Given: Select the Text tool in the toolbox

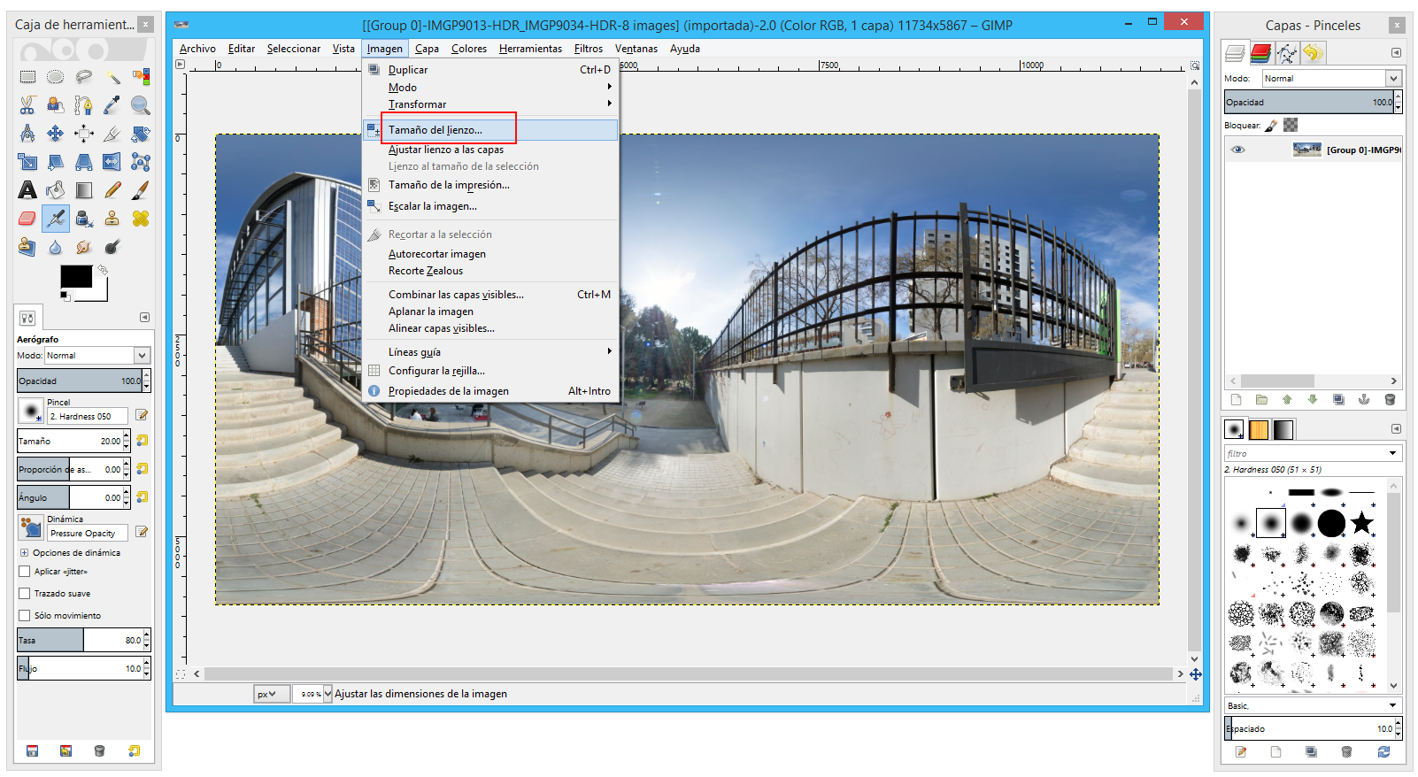Looking at the screenshot, I should pos(27,190).
